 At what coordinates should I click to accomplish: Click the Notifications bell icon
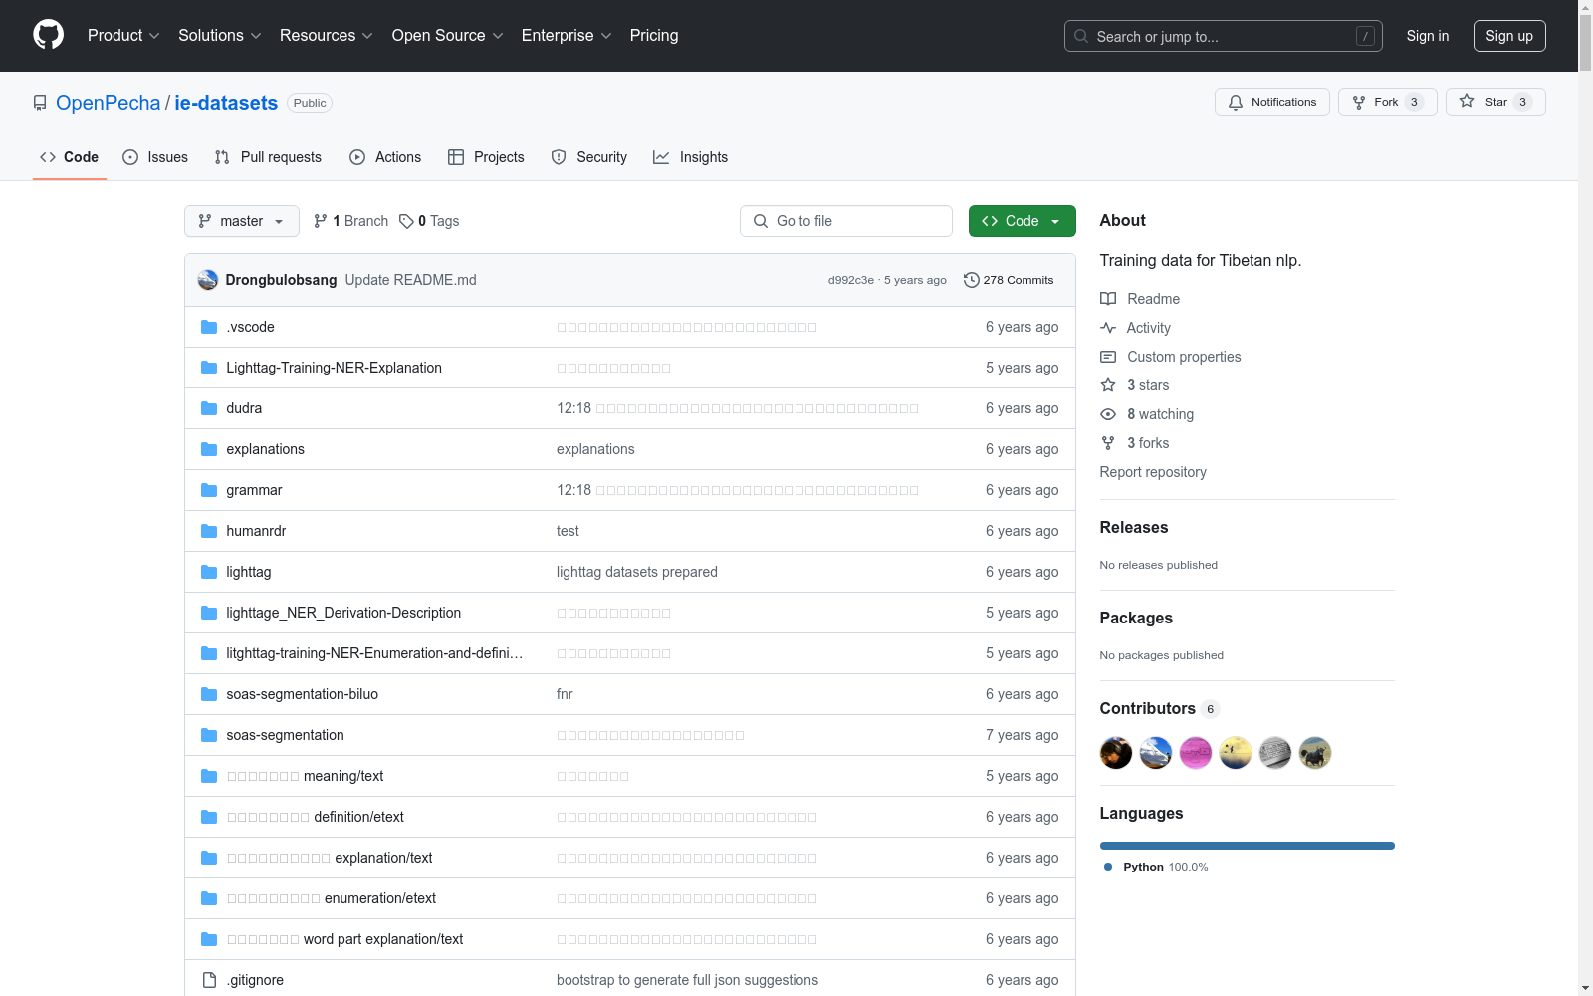point(1236,102)
